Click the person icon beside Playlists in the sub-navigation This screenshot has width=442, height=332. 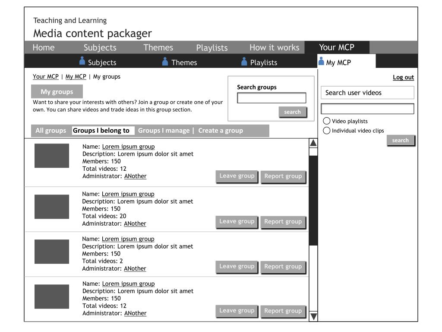pyautogui.click(x=244, y=61)
